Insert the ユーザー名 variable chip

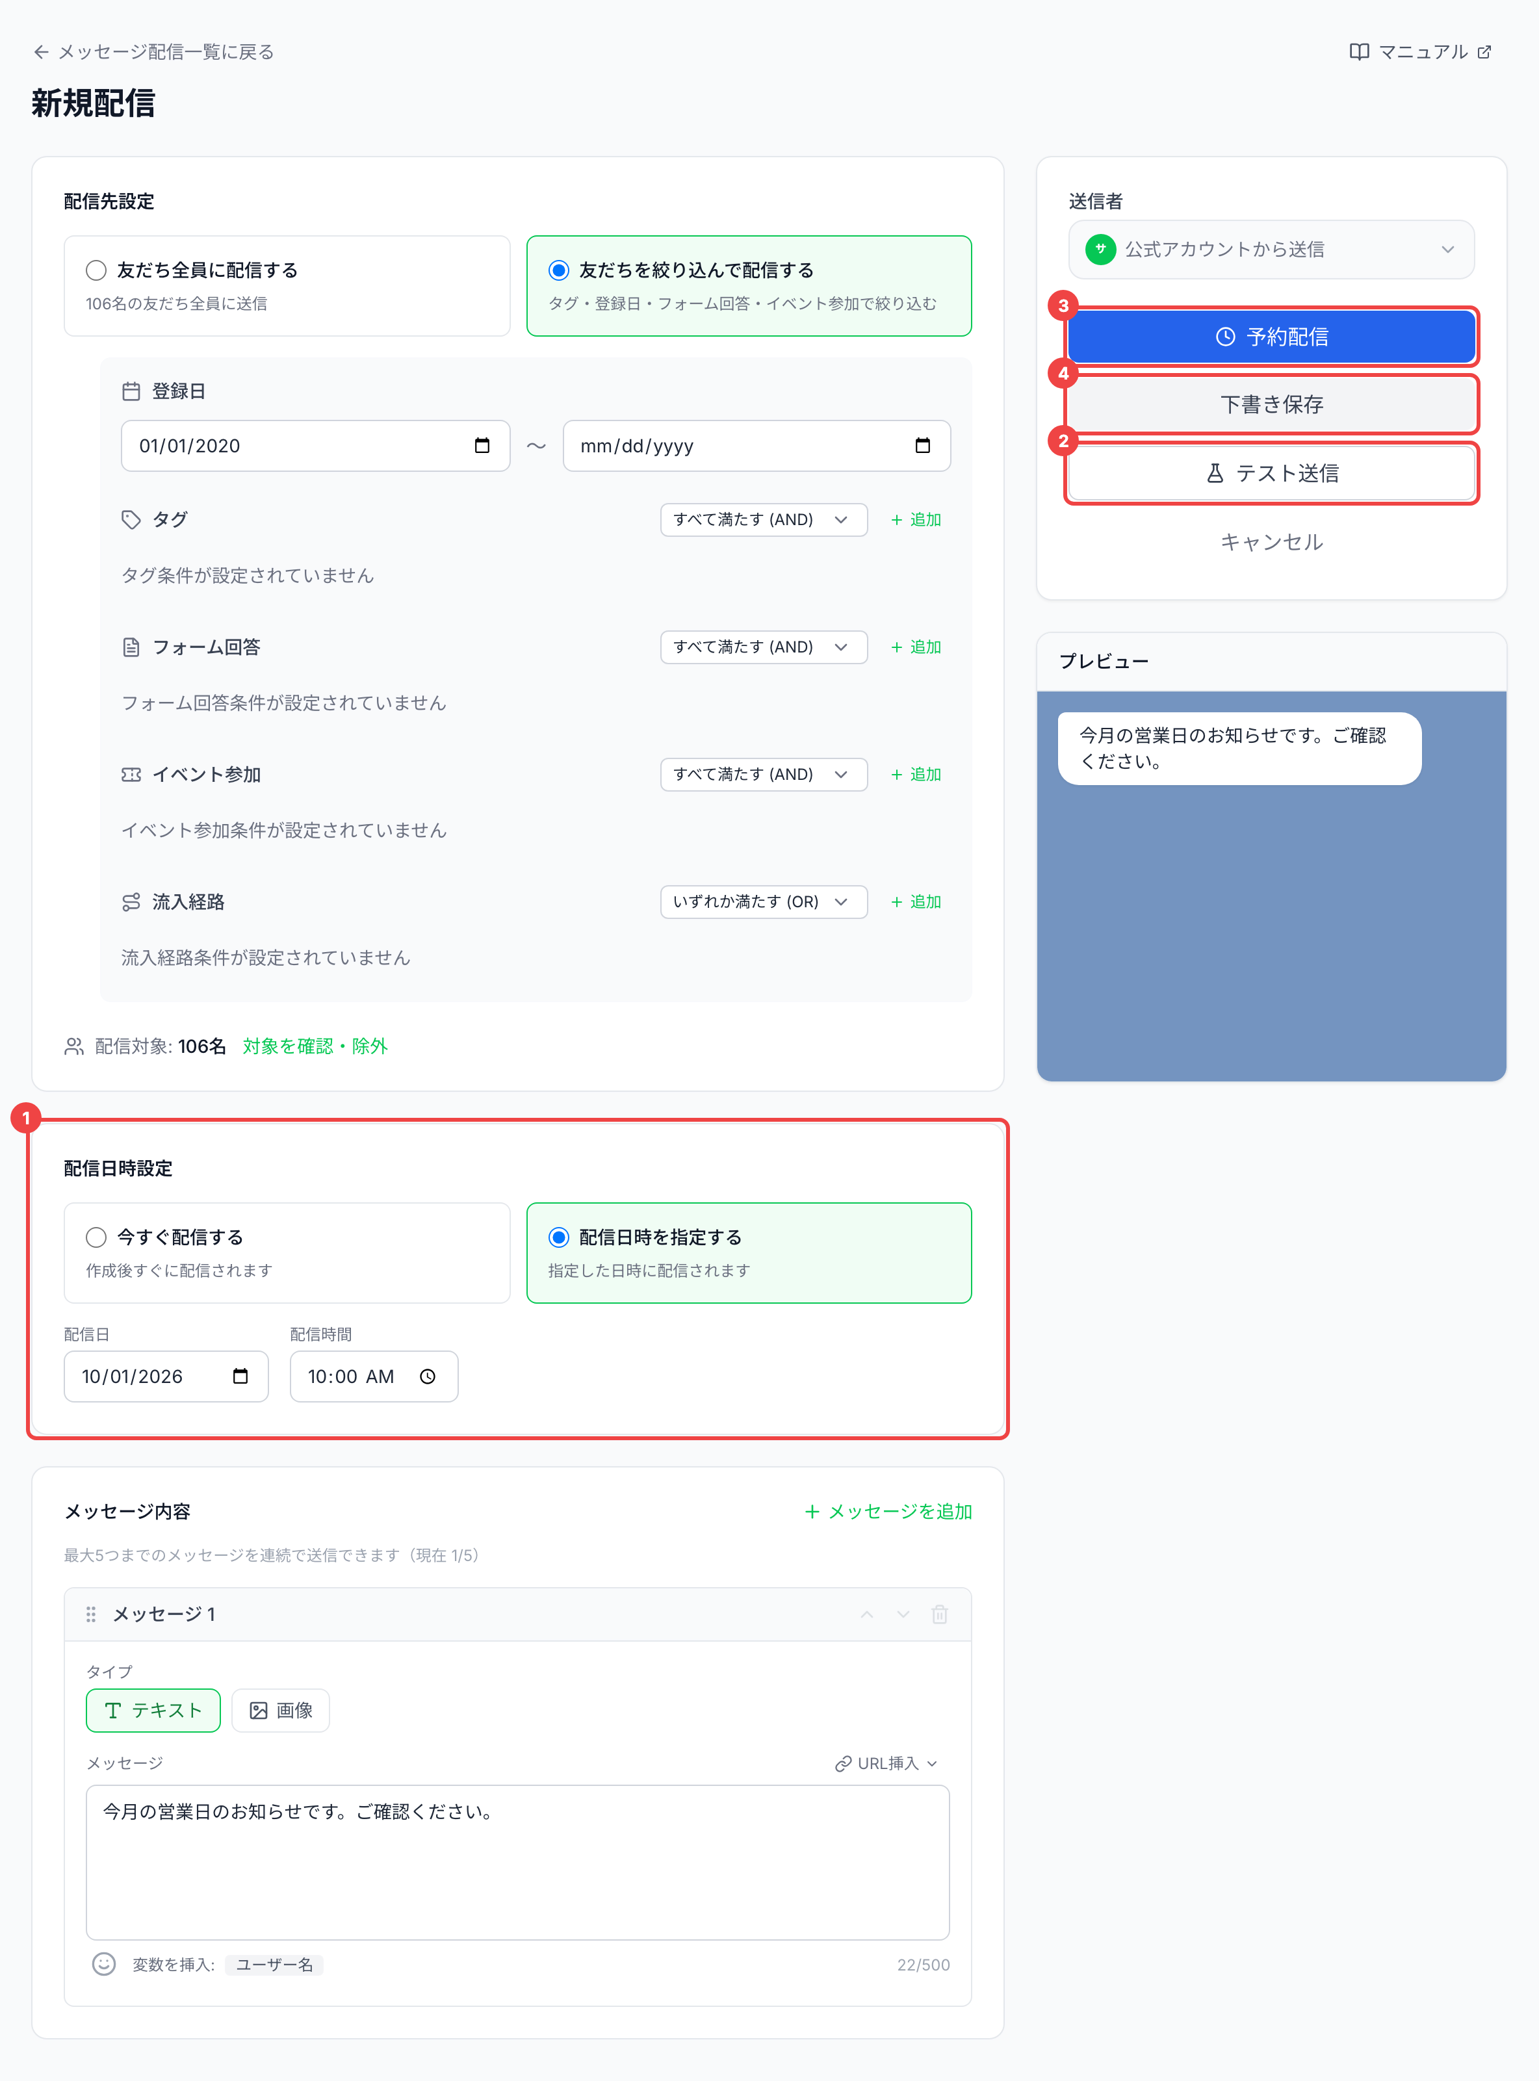[x=274, y=1965]
